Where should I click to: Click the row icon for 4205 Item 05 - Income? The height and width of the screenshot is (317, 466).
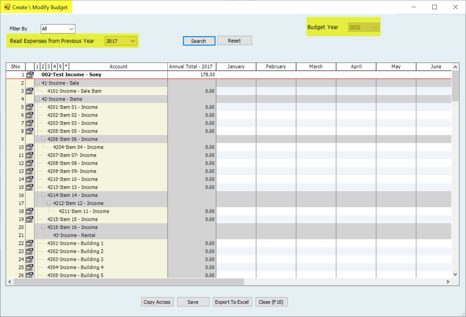click(x=30, y=131)
